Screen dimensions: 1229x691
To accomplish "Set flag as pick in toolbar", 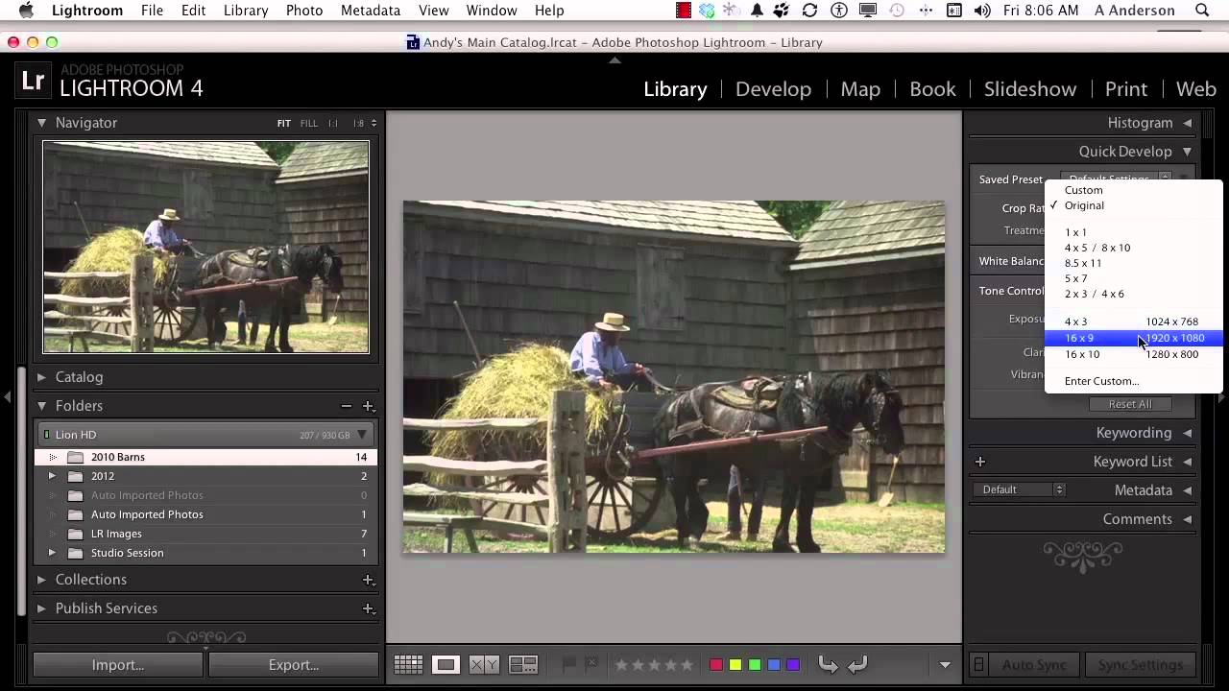I will tap(568, 664).
